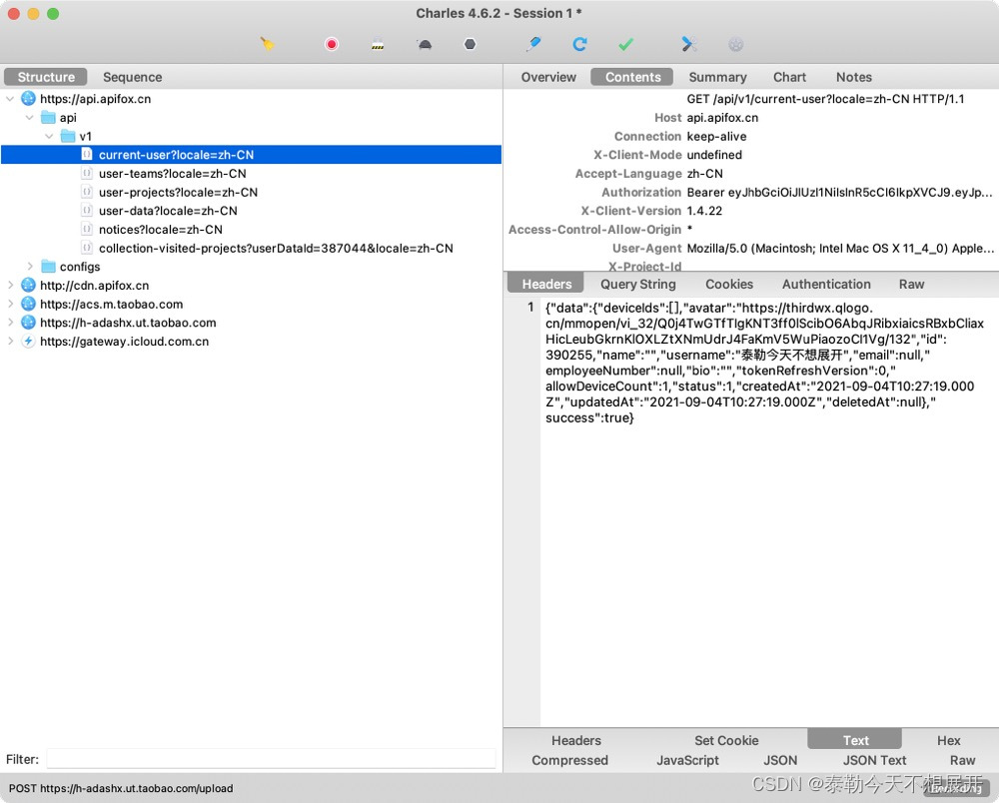Viewport: 999px width, 803px height.
Task: Click the notices JSON file icon
Action: pyautogui.click(x=87, y=230)
